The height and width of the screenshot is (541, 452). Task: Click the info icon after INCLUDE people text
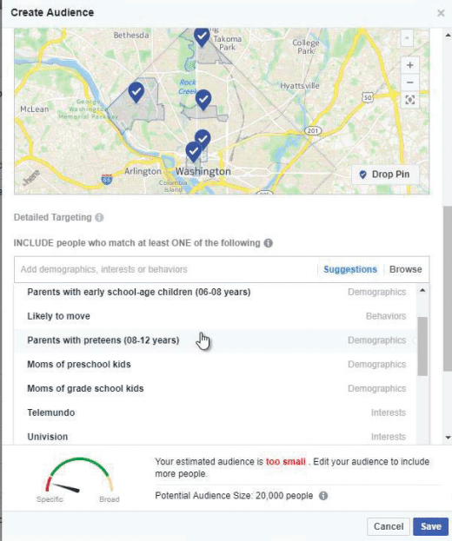[269, 243]
